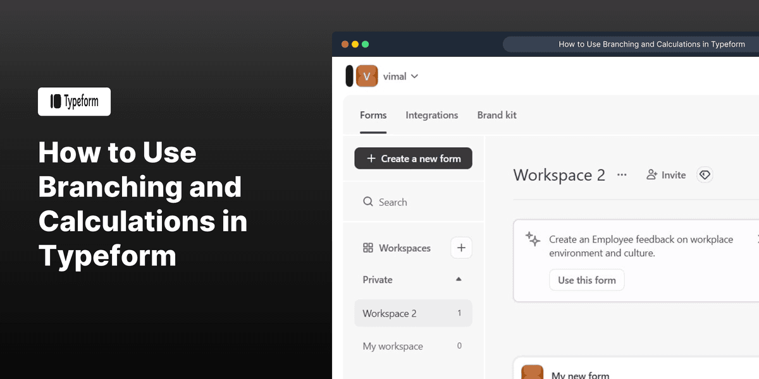Click the Use this form button

point(586,280)
